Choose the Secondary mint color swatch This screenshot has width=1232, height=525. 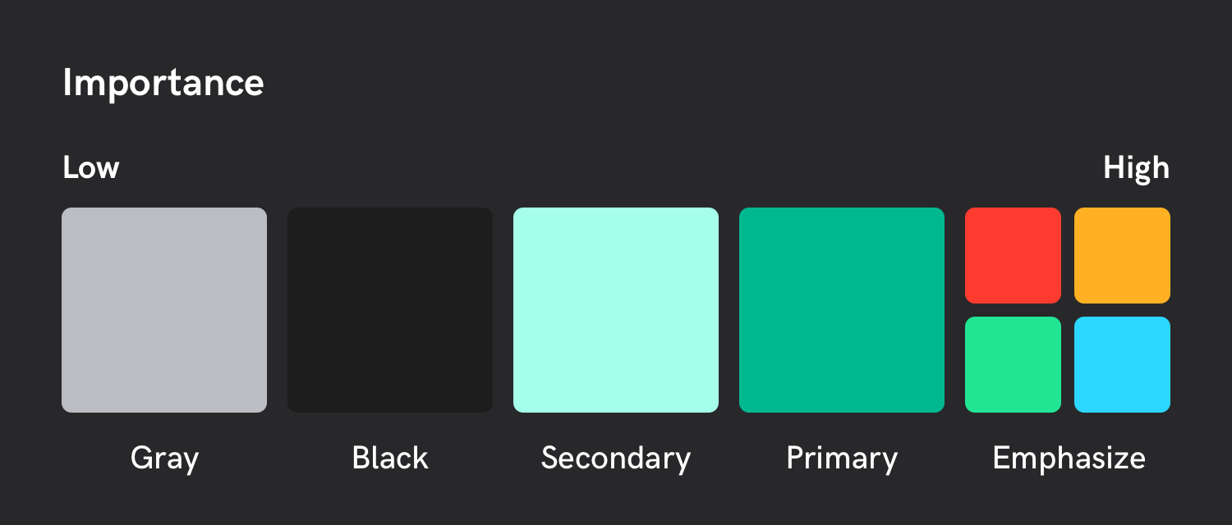tap(616, 310)
